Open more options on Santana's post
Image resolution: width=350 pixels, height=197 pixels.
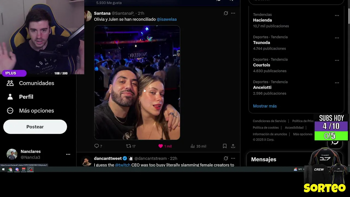(x=233, y=13)
